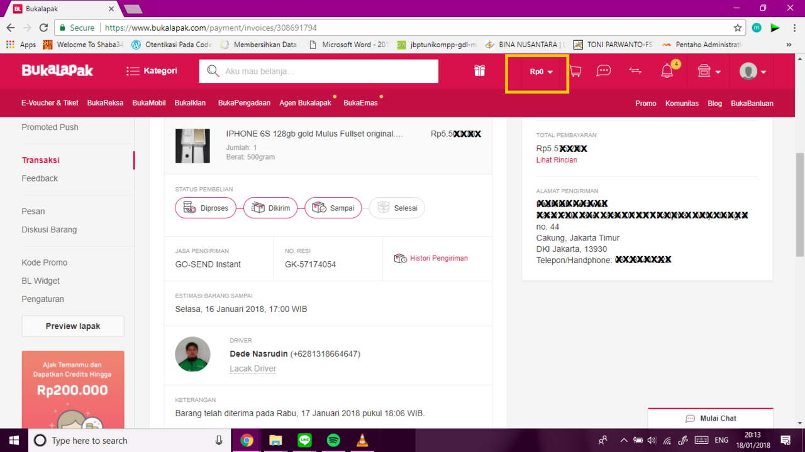Click the Sampai status step
This screenshot has height=452, width=805.
pyautogui.click(x=333, y=208)
